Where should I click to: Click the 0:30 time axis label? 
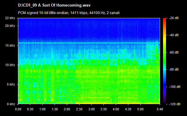[x=30, y=109]
